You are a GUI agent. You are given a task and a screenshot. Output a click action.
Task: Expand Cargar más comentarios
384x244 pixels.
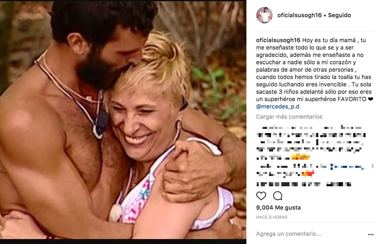(x=289, y=117)
